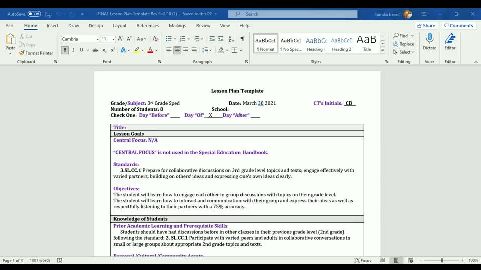Adjust the zoom slider in status bar
481x270 pixels.
(x=442, y=260)
